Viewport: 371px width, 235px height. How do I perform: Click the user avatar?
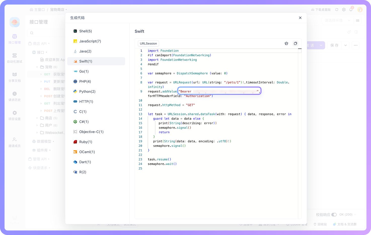click(x=360, y=10)
